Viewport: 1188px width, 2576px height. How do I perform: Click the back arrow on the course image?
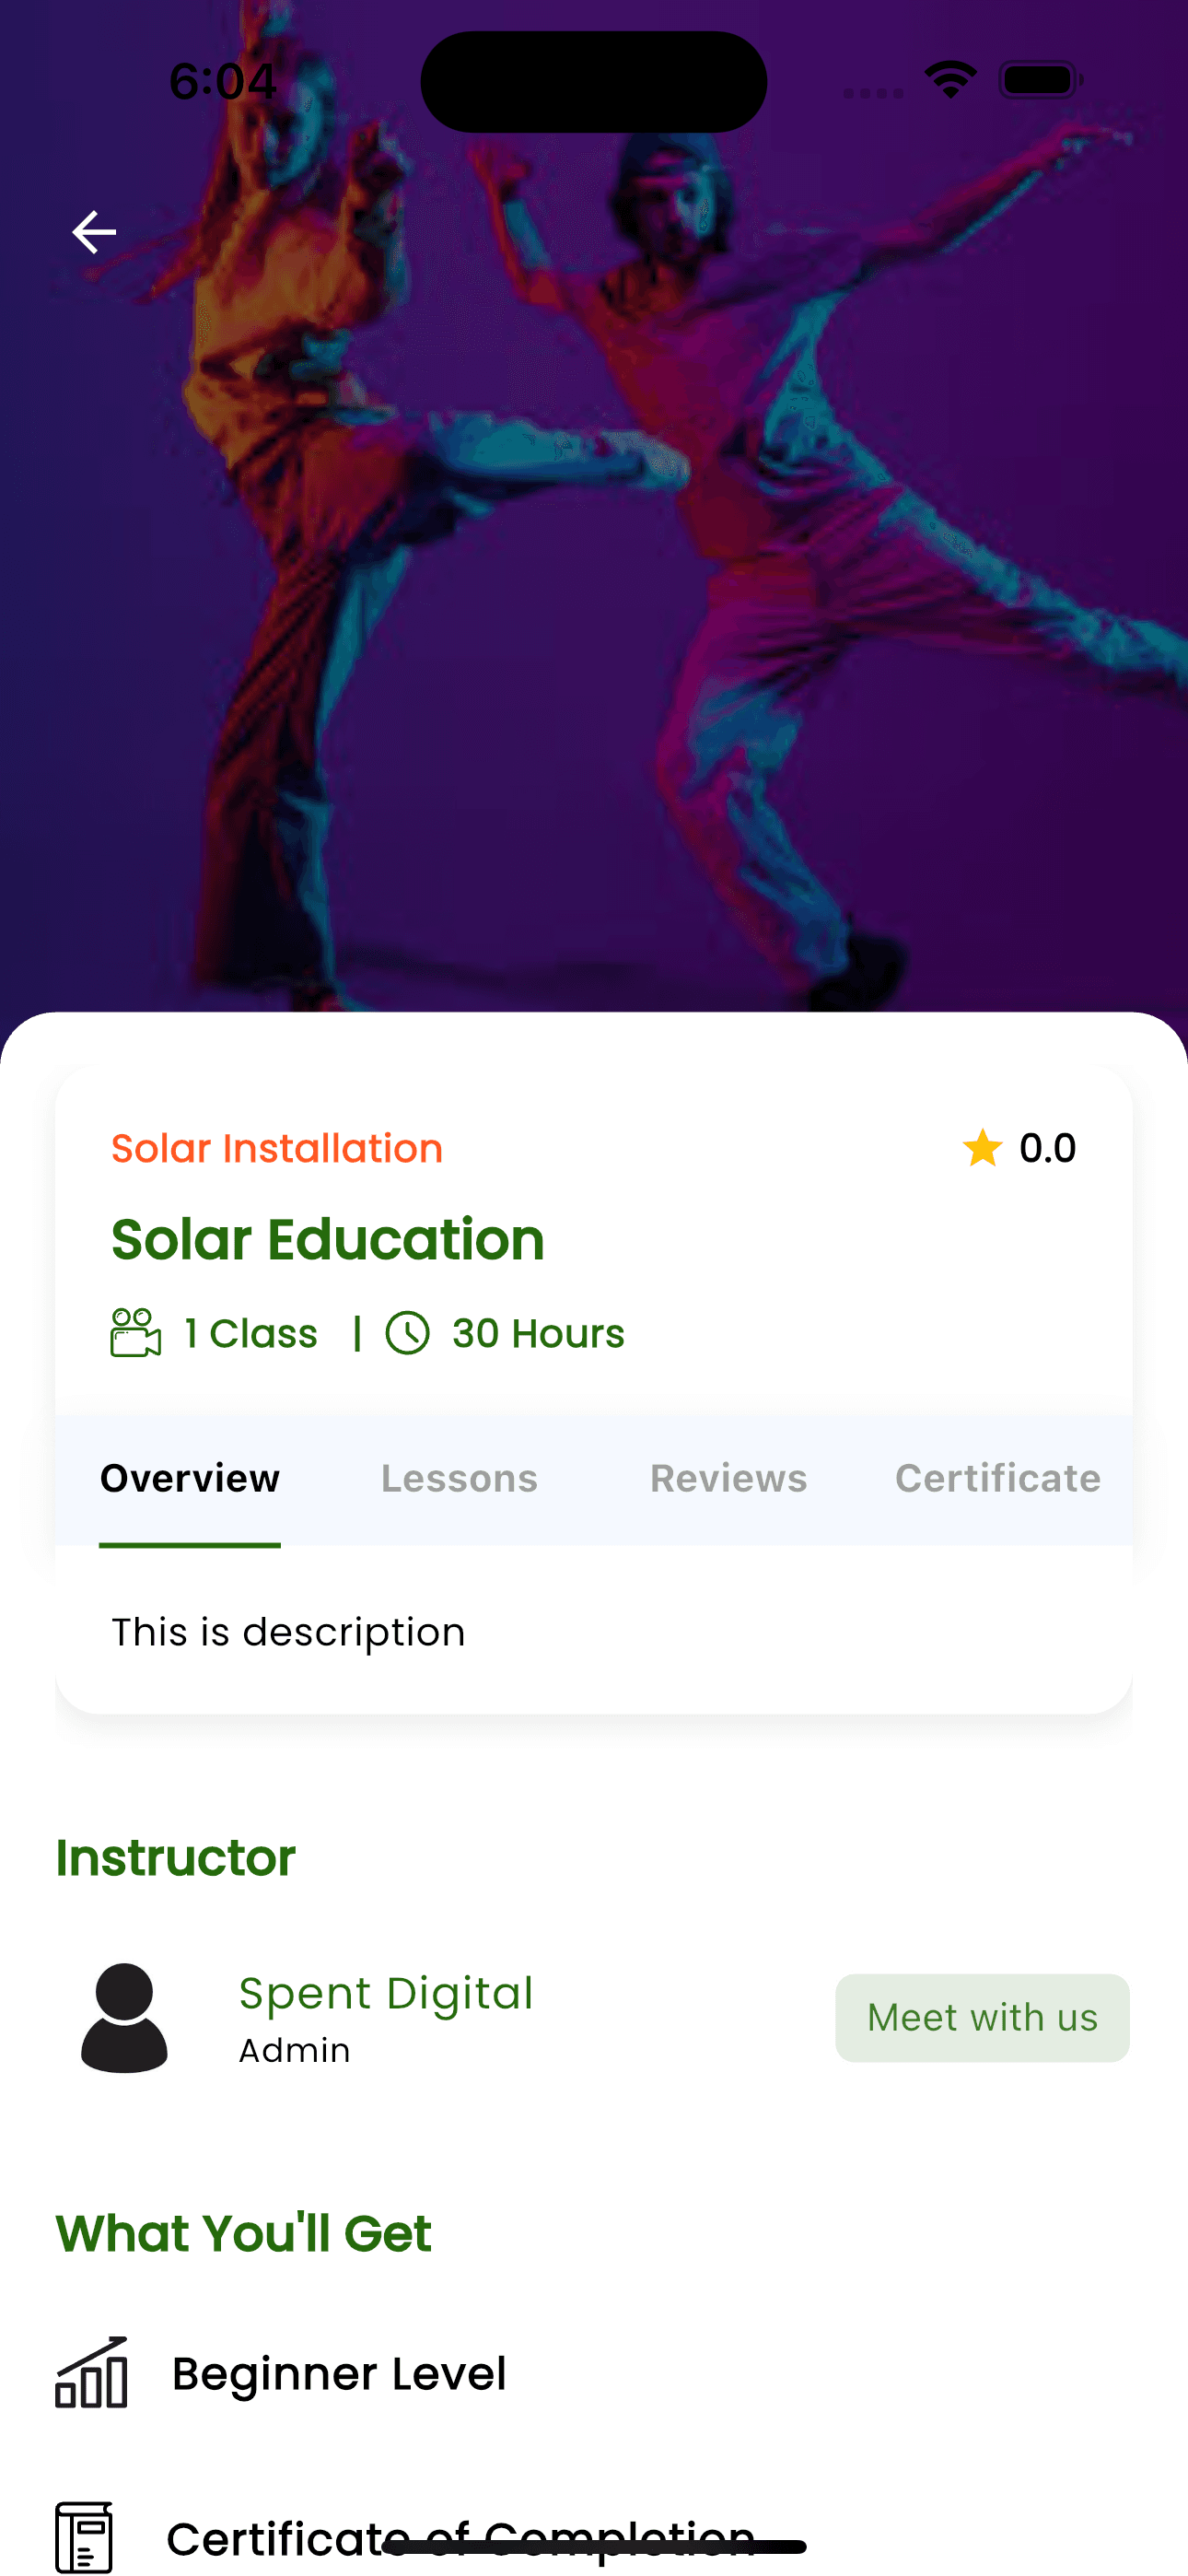pyautogui.click(x=94, y=231)
